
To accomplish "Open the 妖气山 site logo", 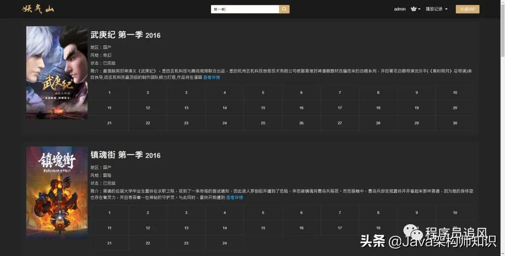I will point(38,9).
